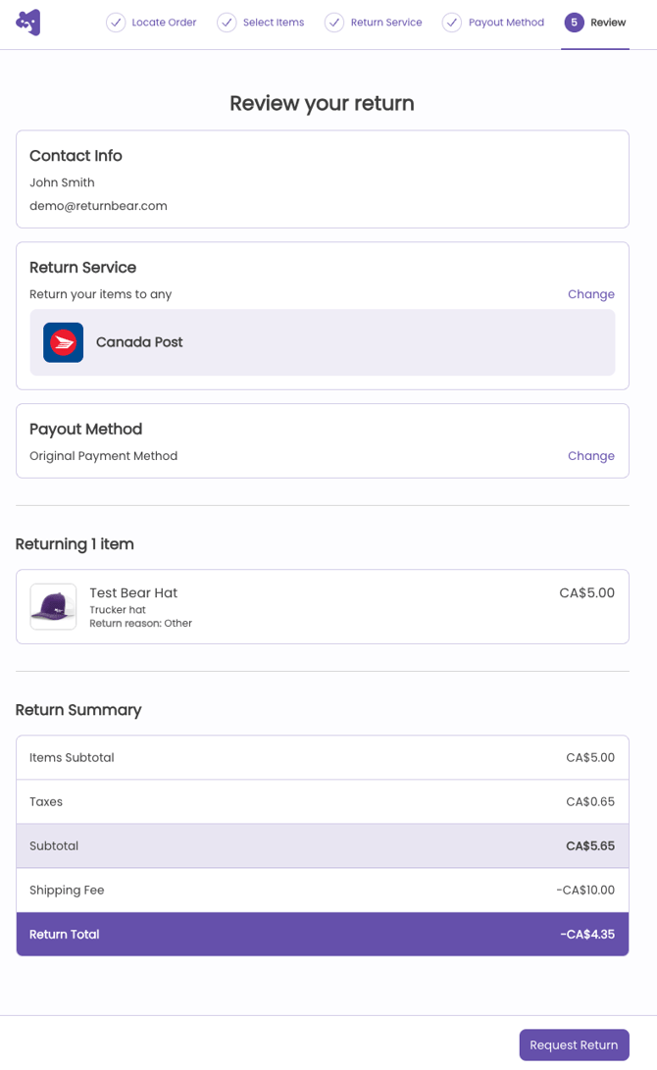Open the Payout Method step label
The height and width of the screenshot is (1070, 657).
coord(506,23)
